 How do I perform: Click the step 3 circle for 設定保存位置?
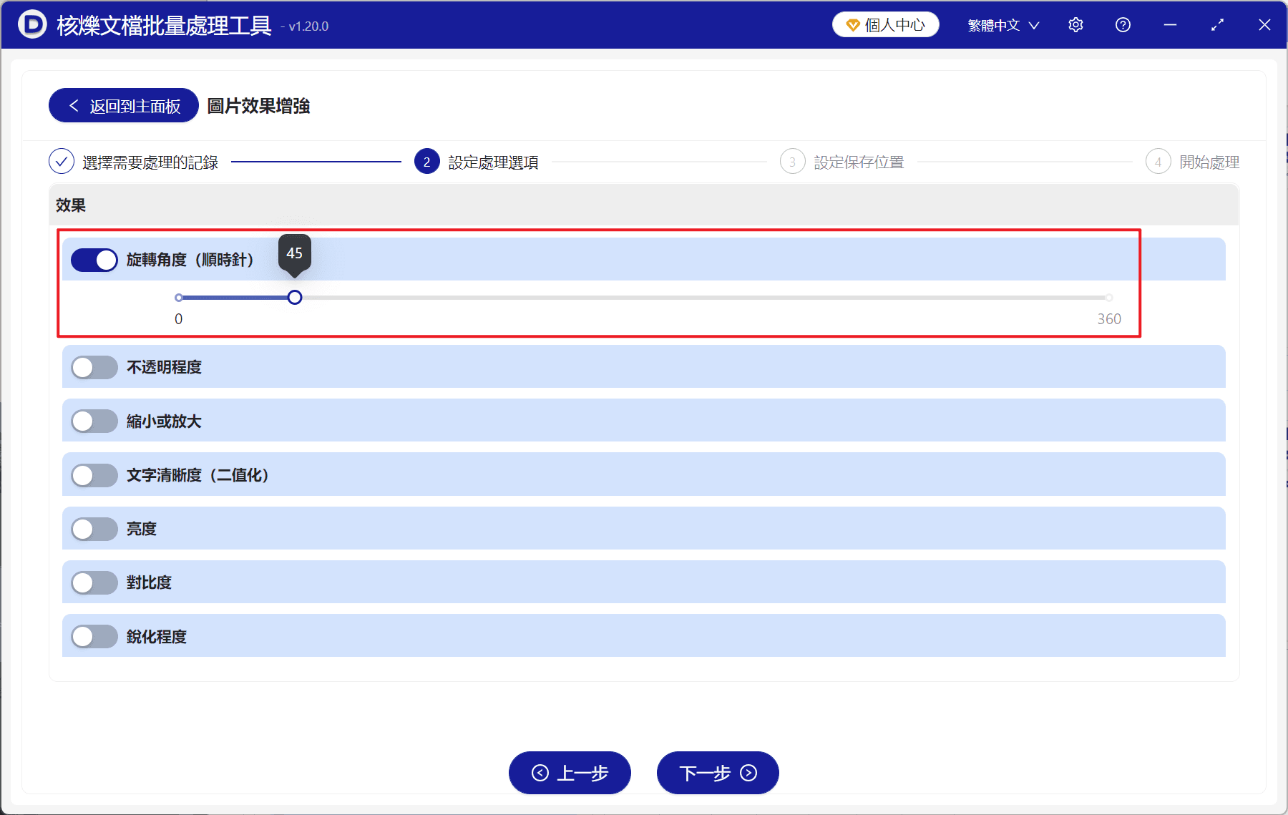pos(792,162)
